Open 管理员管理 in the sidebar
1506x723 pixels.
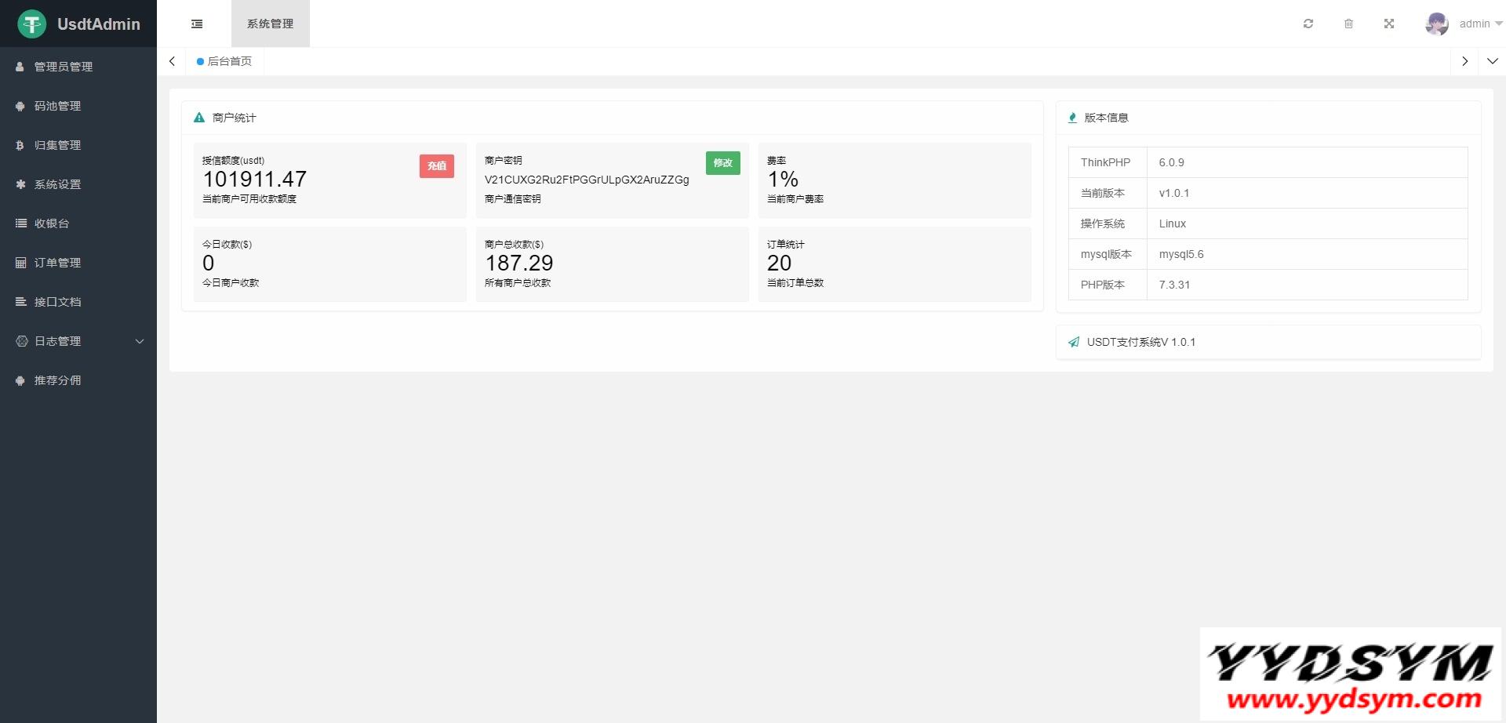click(63, 67)
